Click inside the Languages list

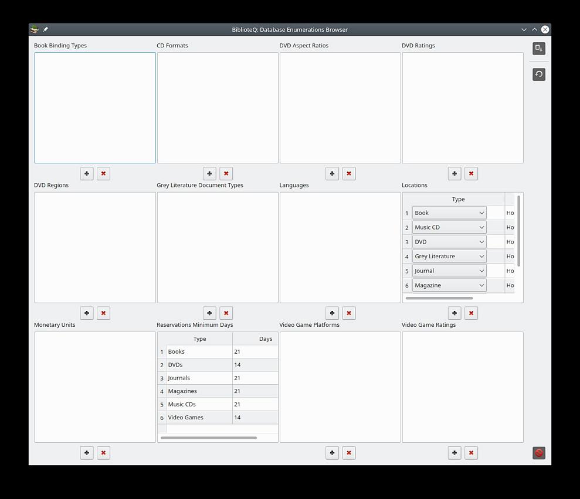(x=340, y=248)
